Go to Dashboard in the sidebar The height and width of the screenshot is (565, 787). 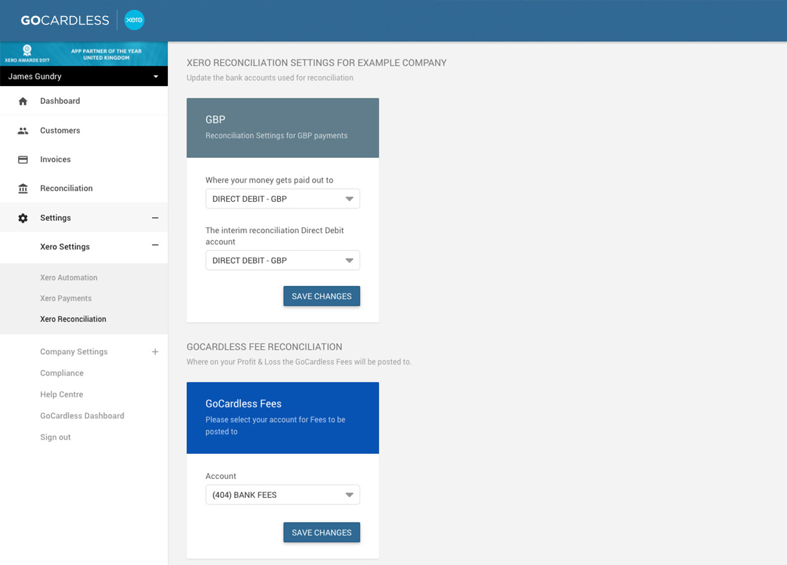tap(60, 101)
